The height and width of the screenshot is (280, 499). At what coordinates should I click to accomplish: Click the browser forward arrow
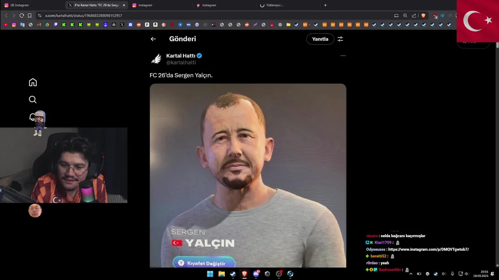(14, 16)
